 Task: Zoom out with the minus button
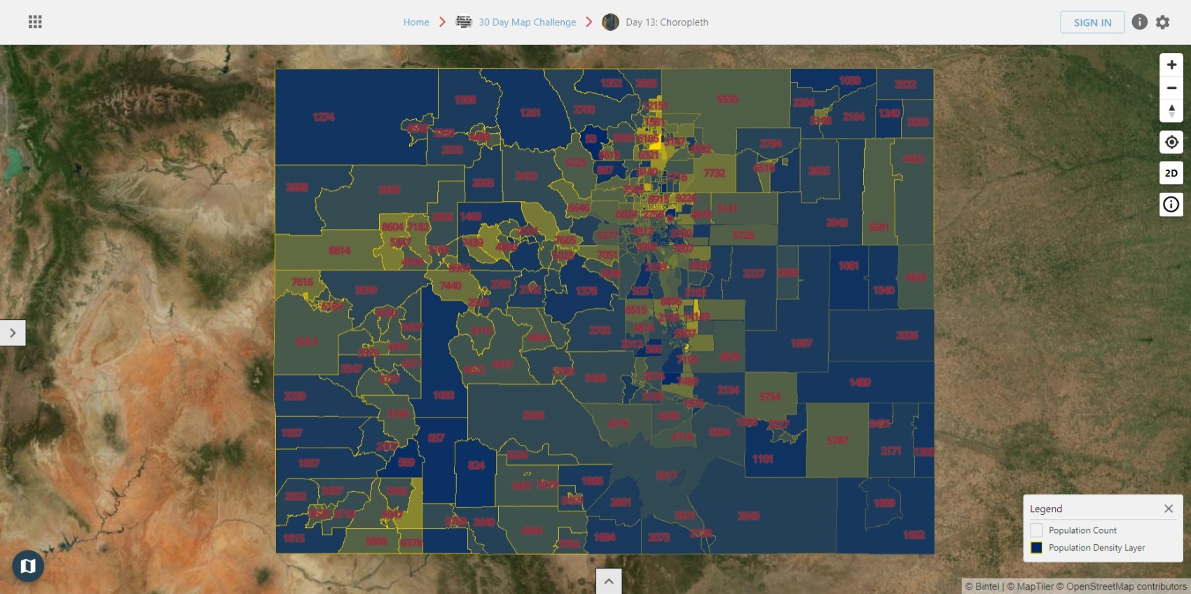coord(1171,88)
